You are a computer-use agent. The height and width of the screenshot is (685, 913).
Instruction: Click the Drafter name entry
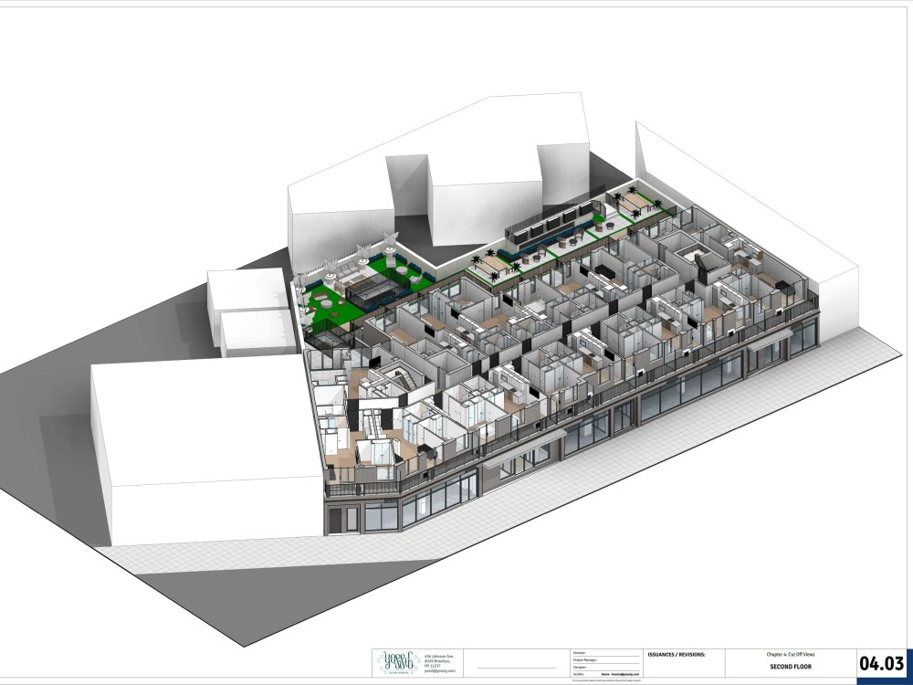point(620,674)
